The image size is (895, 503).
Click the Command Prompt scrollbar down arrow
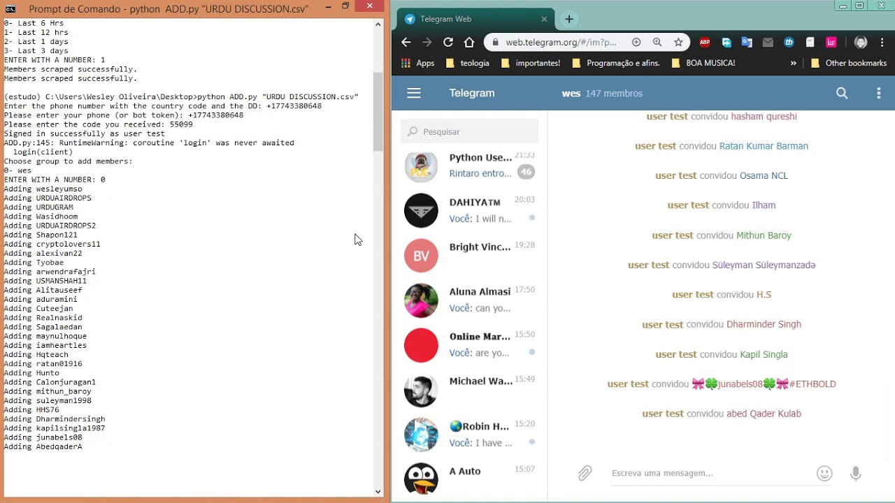(x=378, y=492)
